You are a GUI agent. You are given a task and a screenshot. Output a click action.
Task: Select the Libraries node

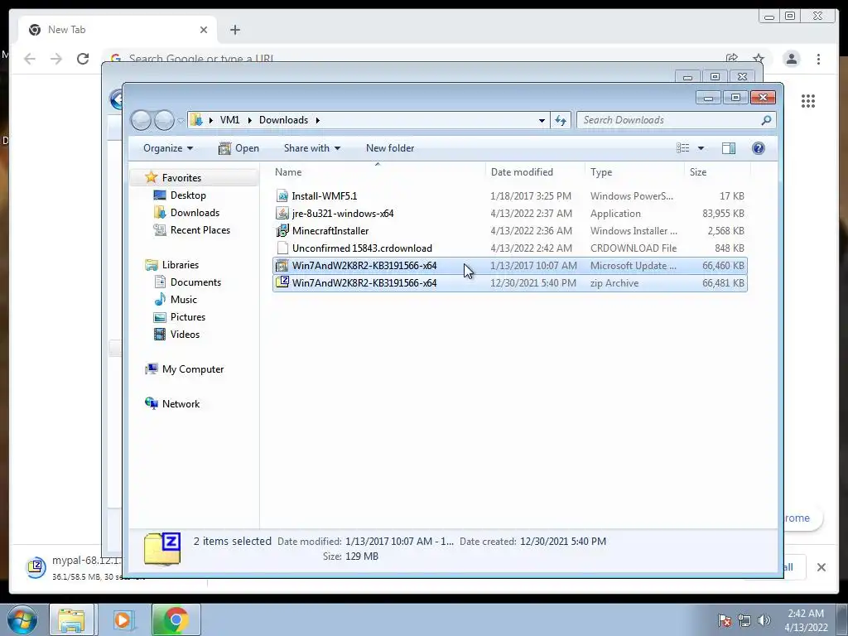tap(180, 265)
